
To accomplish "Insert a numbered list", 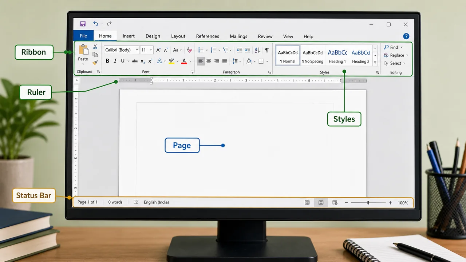I will (213, 50).
